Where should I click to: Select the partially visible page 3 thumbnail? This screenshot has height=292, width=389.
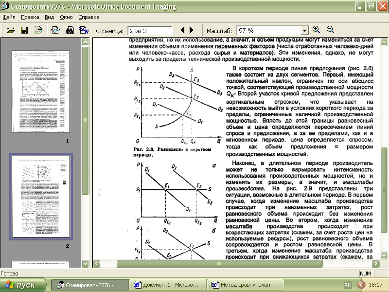(x=41, y=264)
